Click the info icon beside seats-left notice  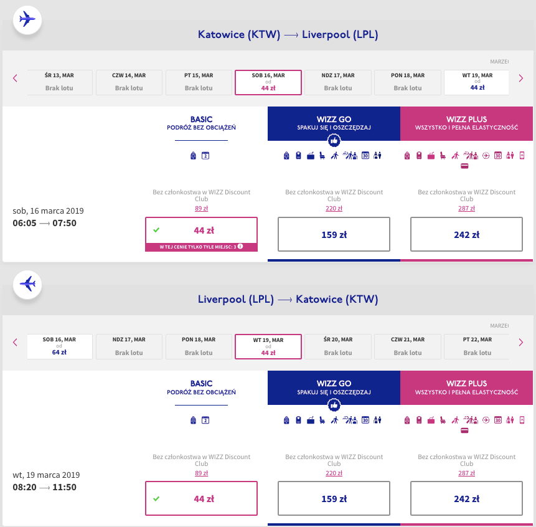[240, 247]
